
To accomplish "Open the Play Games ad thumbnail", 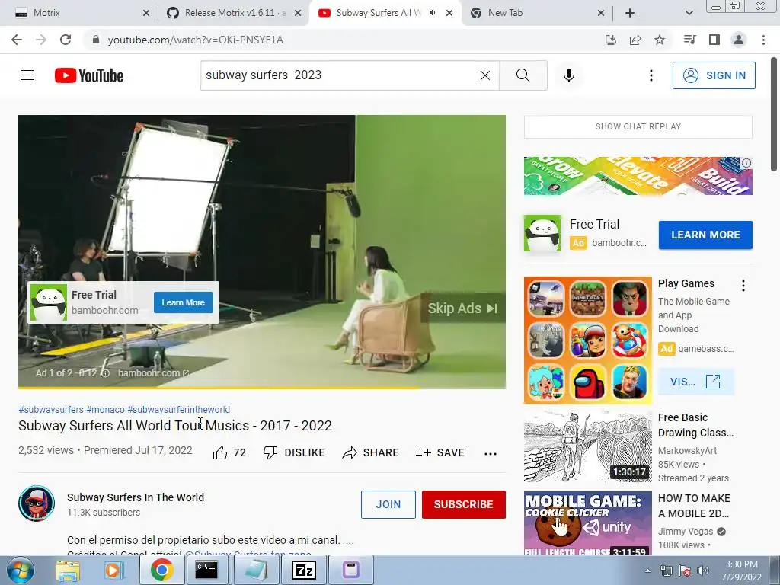I will click(588, 340).
